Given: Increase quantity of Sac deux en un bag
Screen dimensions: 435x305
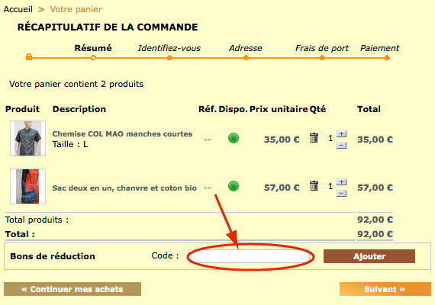Looking at the screenshot, I should coord(341,182).
